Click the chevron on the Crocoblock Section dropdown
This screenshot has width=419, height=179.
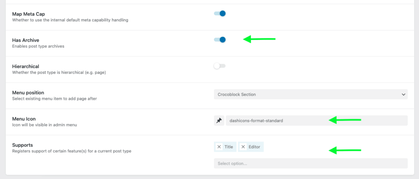(x=402, y=94)
